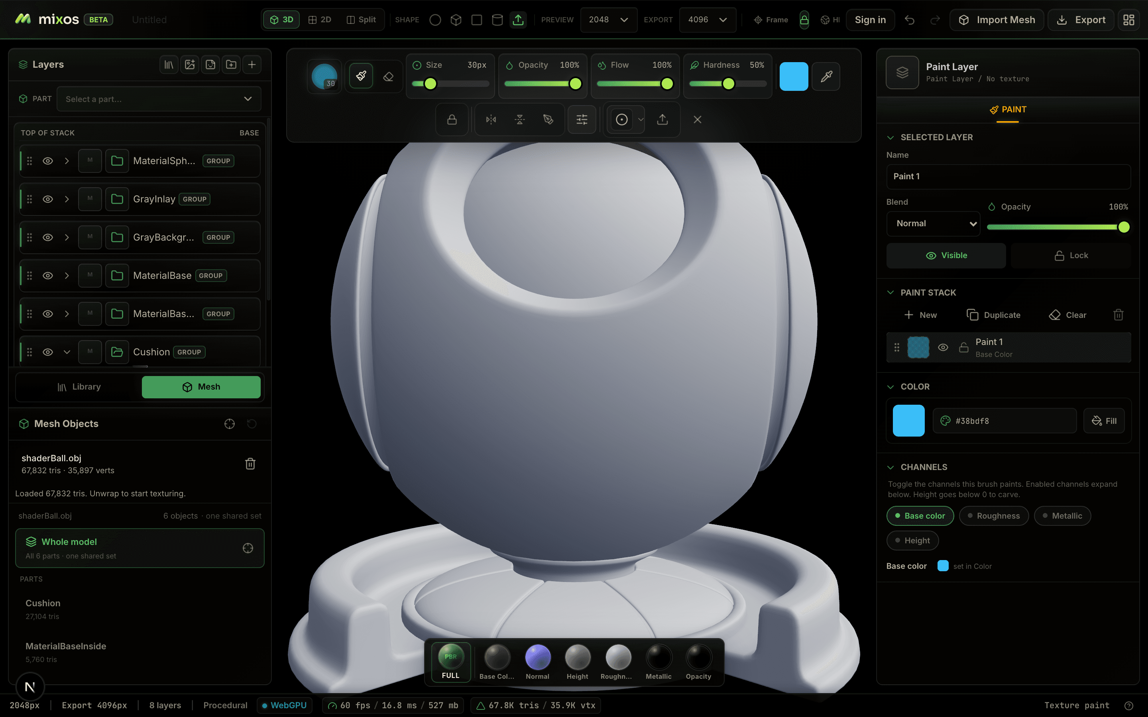Open the Select a part dropdown
Screen dimensions: 1148x717
point(159,99)
